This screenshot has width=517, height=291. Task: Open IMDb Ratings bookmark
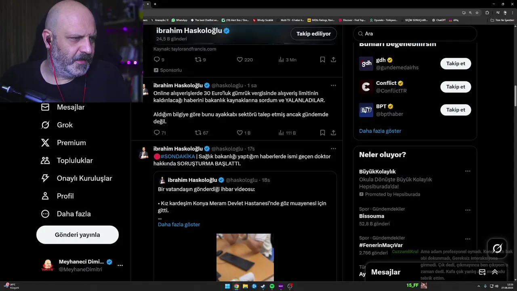point(321,20)
